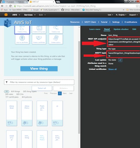140x148 pixels.
Task: Switch to the Update shadow tab
Action: pos(121,29)
